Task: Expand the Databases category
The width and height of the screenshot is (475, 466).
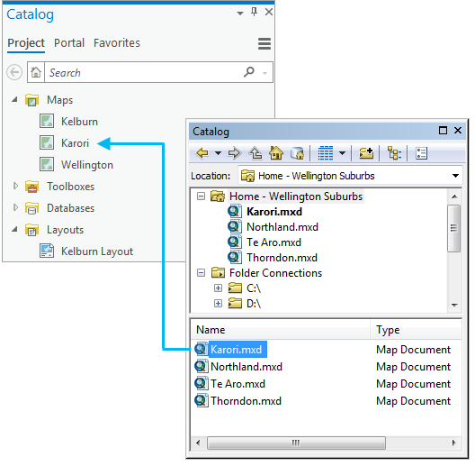Action: [x=15, y=207]
